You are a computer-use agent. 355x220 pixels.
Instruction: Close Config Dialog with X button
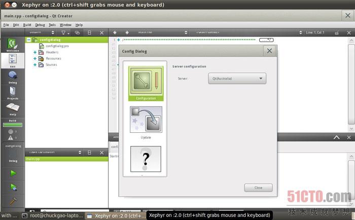[x=269, y=51]
